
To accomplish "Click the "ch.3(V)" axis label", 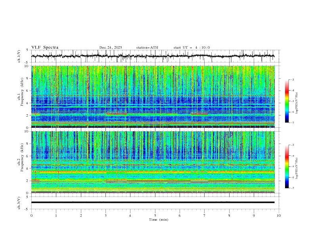I will click(x=19, y=203).
